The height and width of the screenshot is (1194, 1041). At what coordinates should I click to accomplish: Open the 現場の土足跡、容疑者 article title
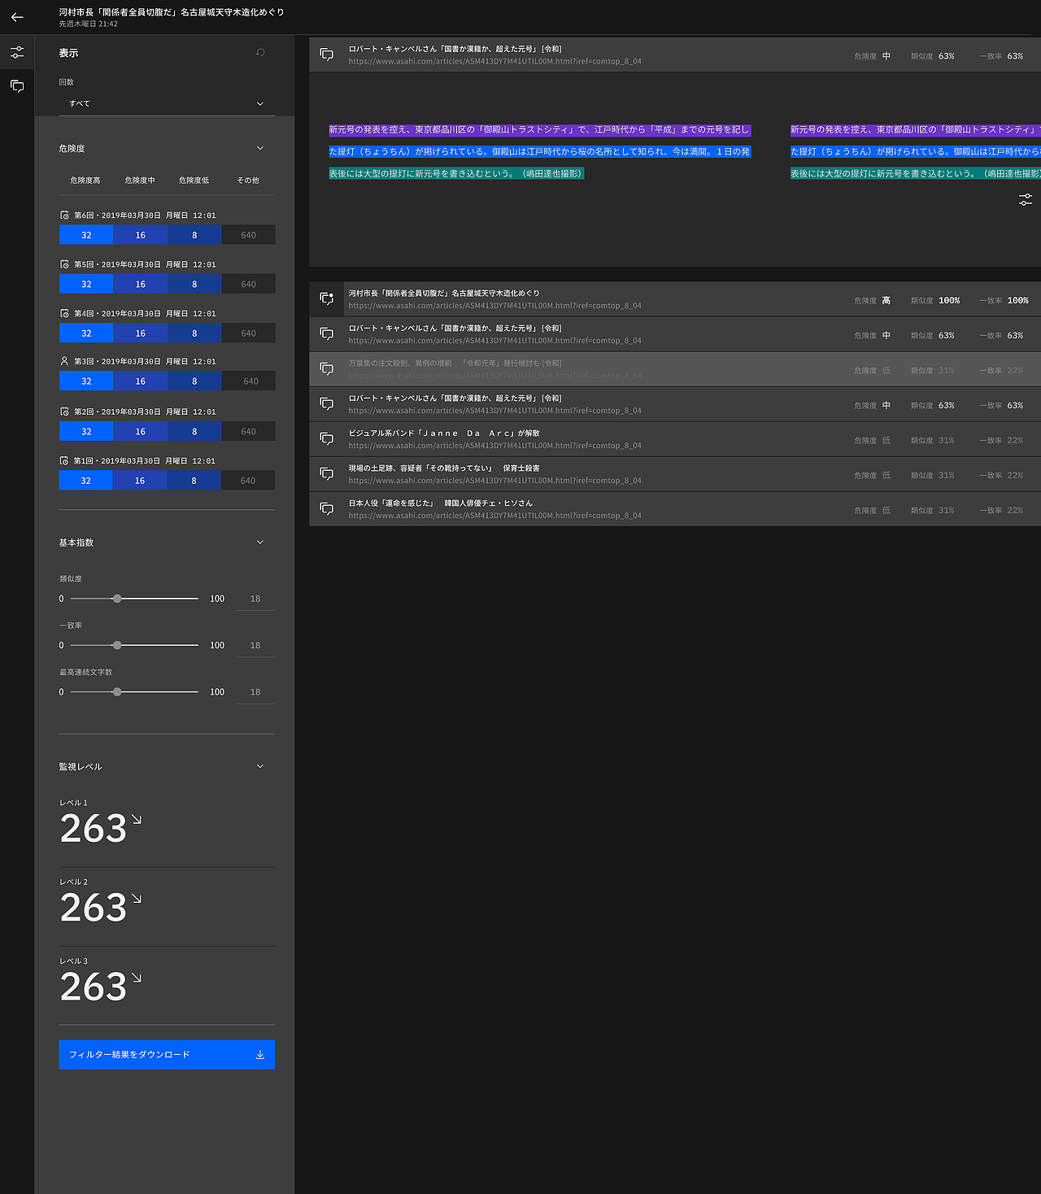click(x=444, y=468)
